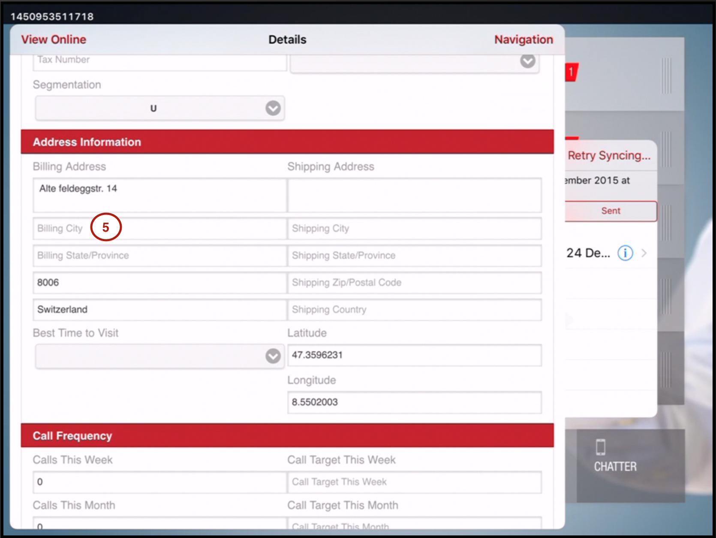Click the View Online link

[x=54, y=39]
